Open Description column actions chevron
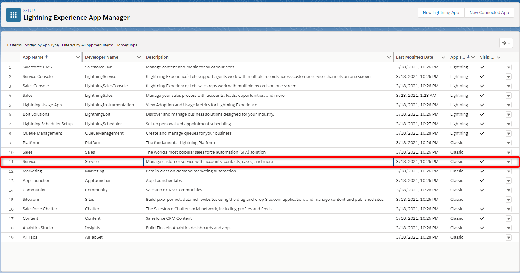Screen dimensions: 520x273 pyautogui.click(x=389, y=57)
